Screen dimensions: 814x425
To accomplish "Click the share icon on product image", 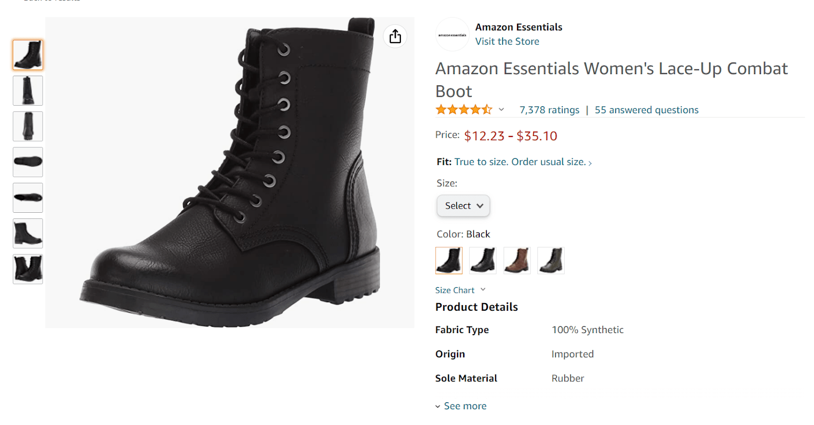I will pyautogui.click(x=395, y=37).
